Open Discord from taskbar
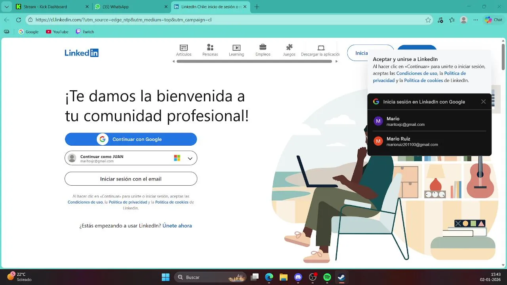 point(298,277)
